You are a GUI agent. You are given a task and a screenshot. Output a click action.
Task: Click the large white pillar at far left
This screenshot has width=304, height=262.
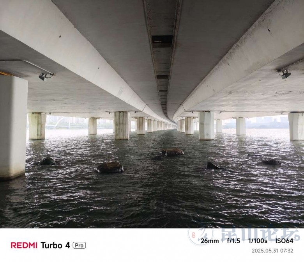pyautogui.click(x=13, y=127)
